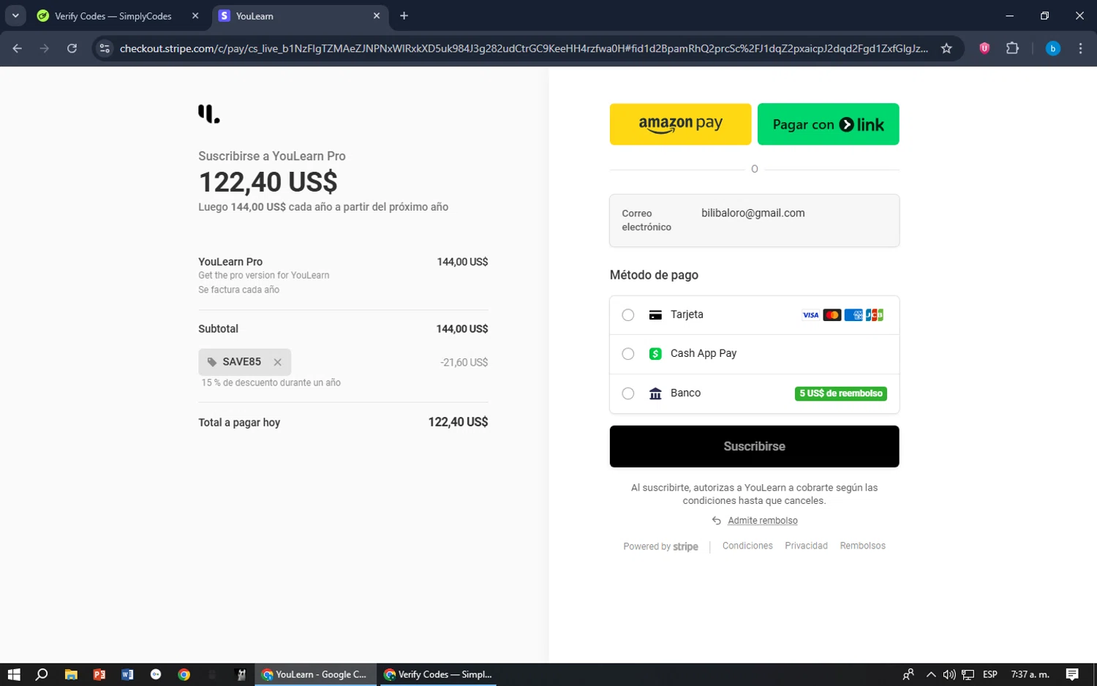Image resolution: width=1097 pixels, height=686 pixels.
Task: Open the Windows Start menu
Action: (x=14, y=674)
